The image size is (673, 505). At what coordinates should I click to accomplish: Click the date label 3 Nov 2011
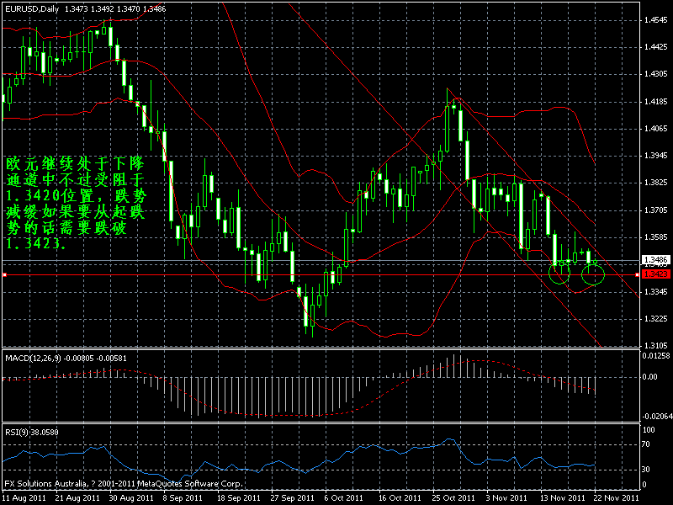506,498
